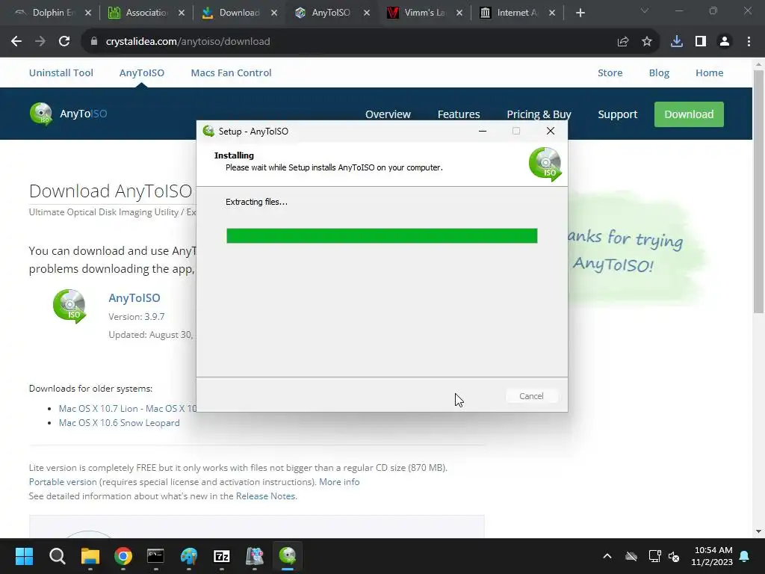Reload the page with the refresh icon
Screen dimensions: 765x574
tap(64, 42)
